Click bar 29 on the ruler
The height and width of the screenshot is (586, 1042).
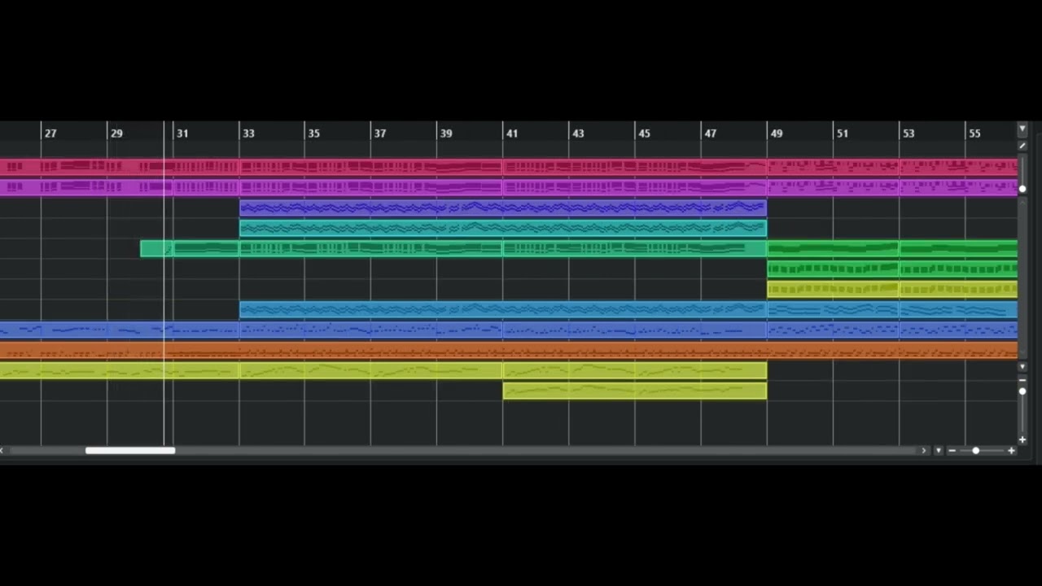[x=116, y=133]
